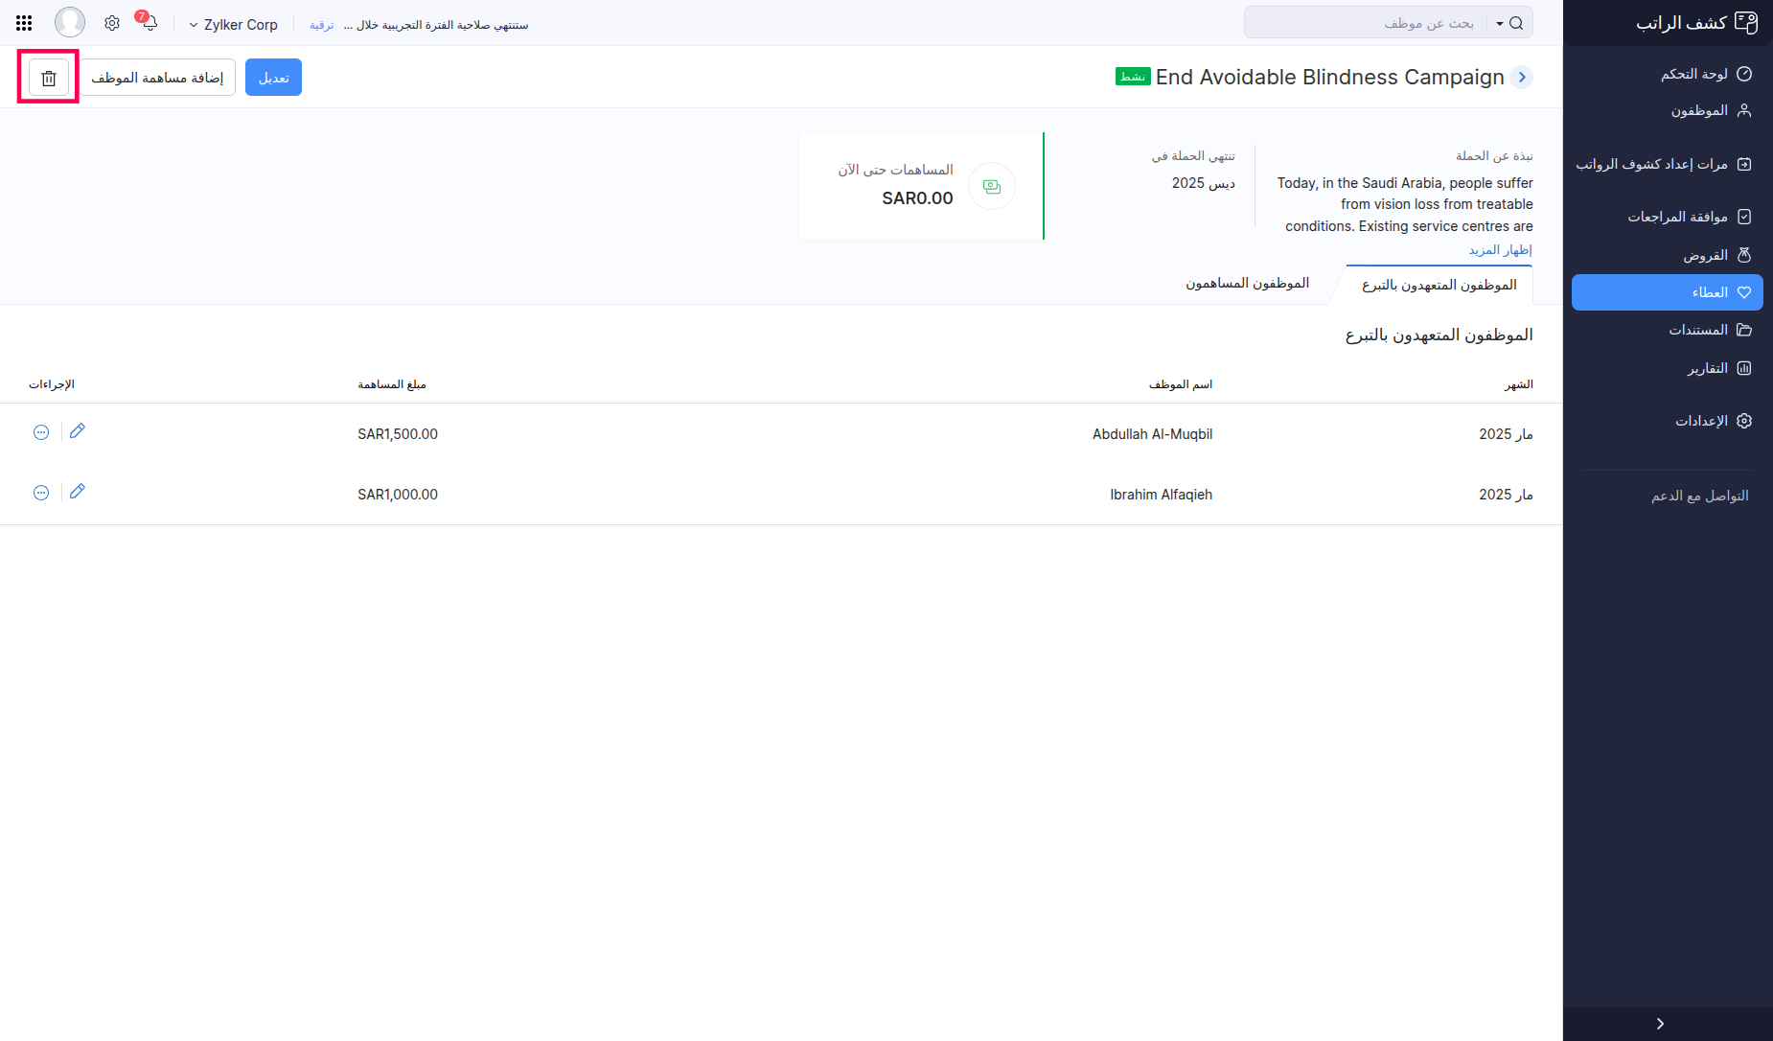Select الموظفون المتعهدون بالتبرع tab
Viewport: 1773px width, 1041px height.
click(1439, 285)
